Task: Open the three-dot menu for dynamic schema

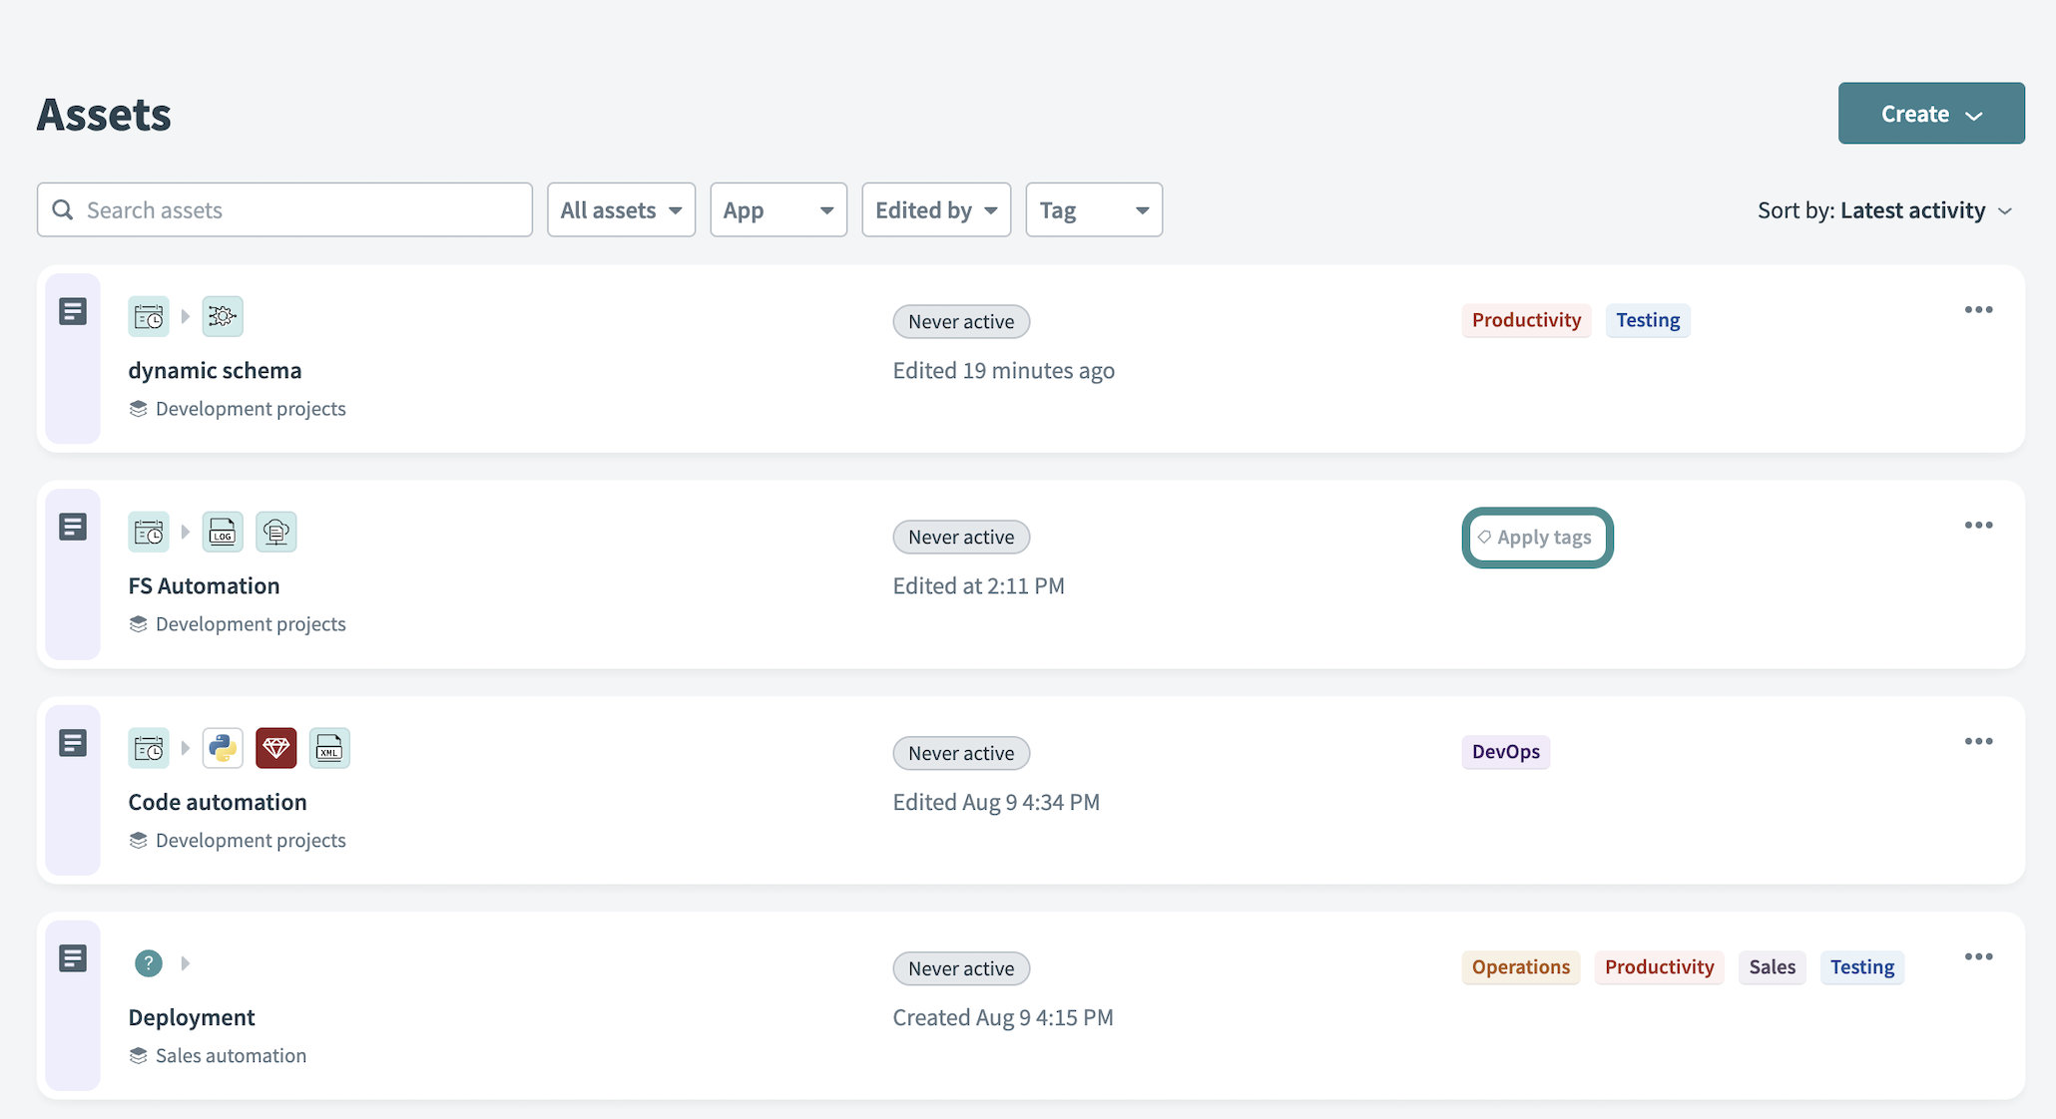Action: click(1978, 310)
